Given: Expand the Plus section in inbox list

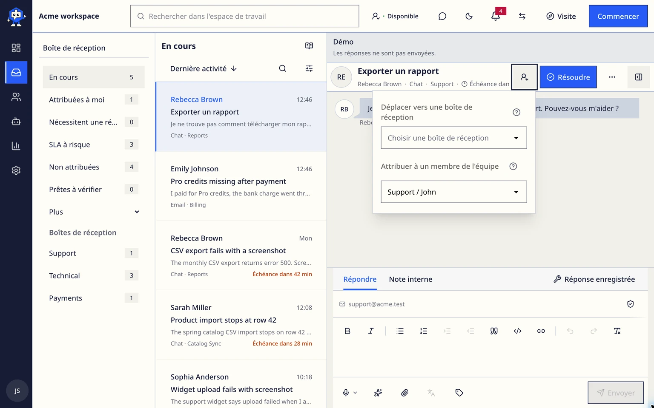Looking at the screenshot, I should pyautogui.click(x=94, y=212).
